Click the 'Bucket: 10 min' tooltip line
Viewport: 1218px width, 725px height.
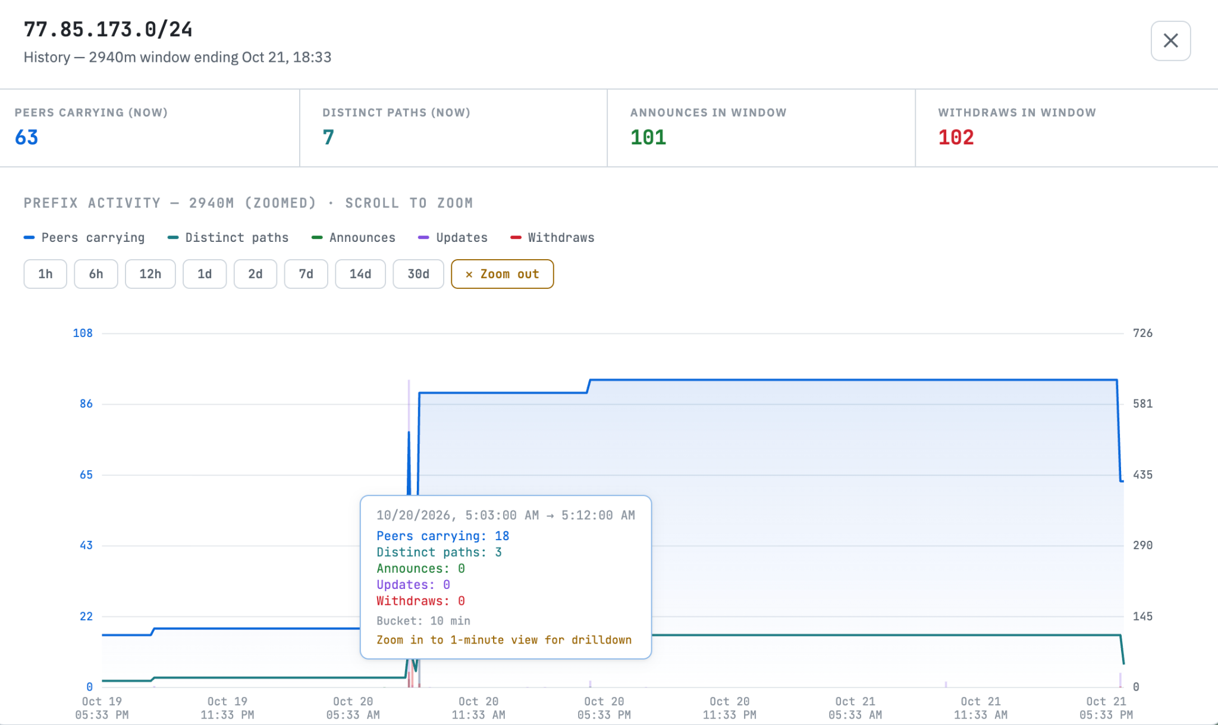(x=423, y=621)
